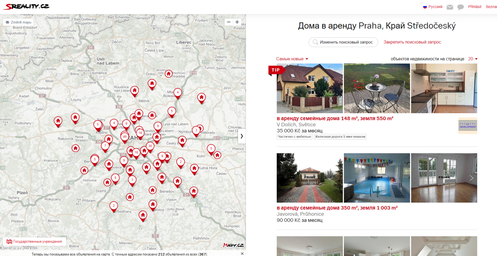Viewport: 497px width, 256px height.
Task: Zoom out the map with minus button
Action: click(x=229, y=22)
